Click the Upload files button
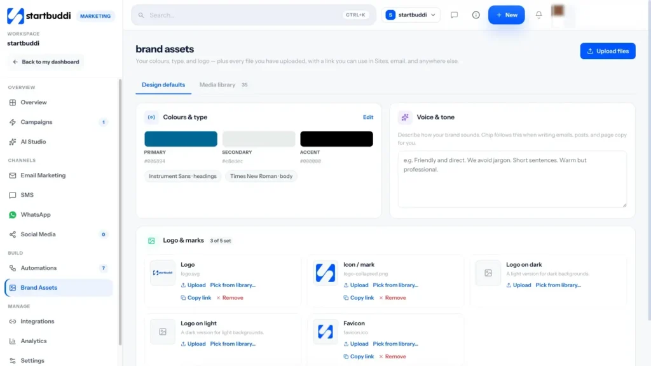The width and height of the screenshot is (651, 366). pyautogui.click(x=607, y=51)
